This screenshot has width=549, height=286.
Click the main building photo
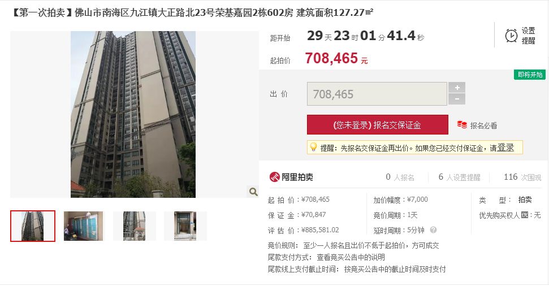coord(133,115)
